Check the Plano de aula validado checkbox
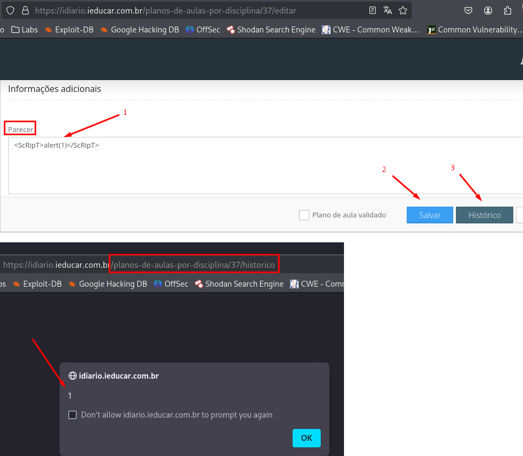Screen dimensions: 523x456 click(x=304, y=215)
